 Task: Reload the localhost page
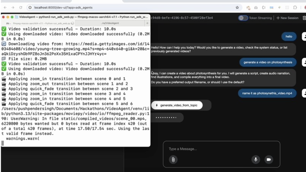pyautogui.click(x=21, y=8)
